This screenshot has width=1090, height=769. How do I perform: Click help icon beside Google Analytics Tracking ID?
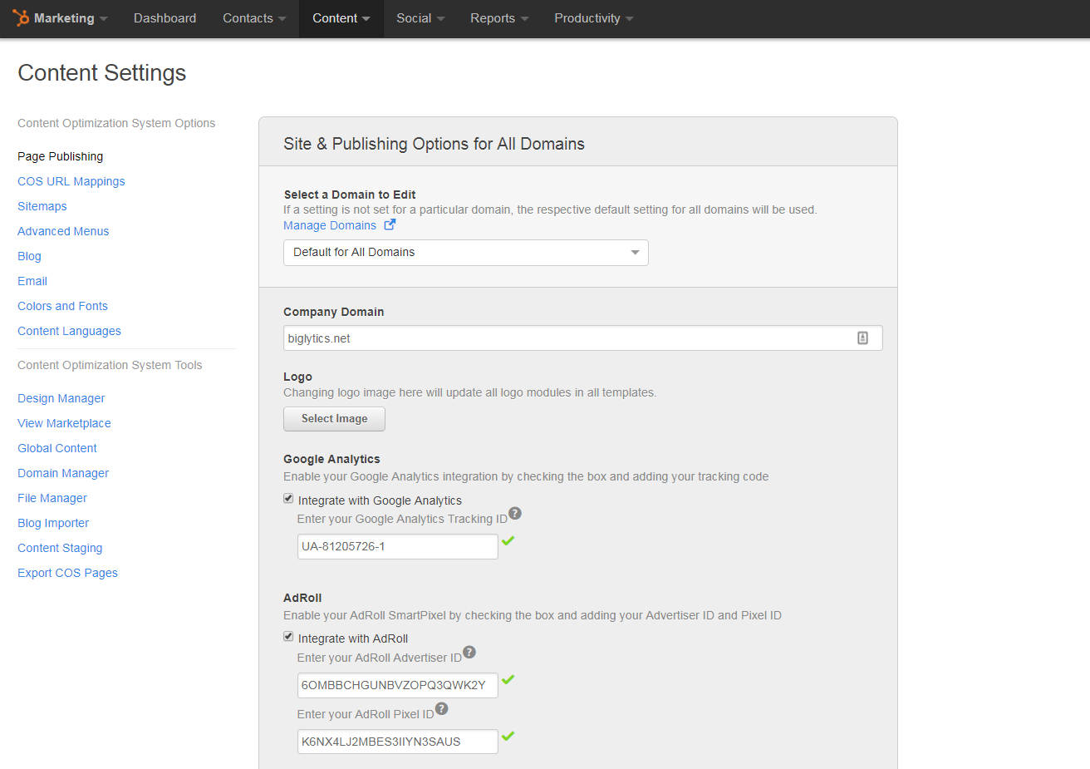pyautogui.click(x=515, y=513)
